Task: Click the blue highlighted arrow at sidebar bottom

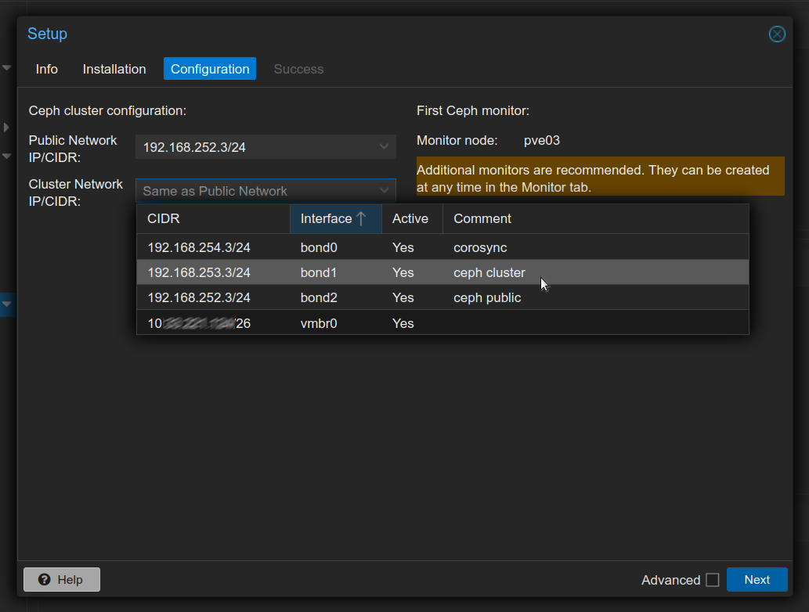Action: point(6,305)
